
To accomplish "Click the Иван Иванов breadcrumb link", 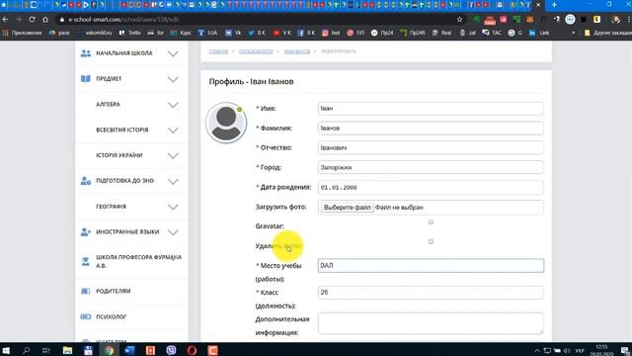I will [x=297, y=51].
